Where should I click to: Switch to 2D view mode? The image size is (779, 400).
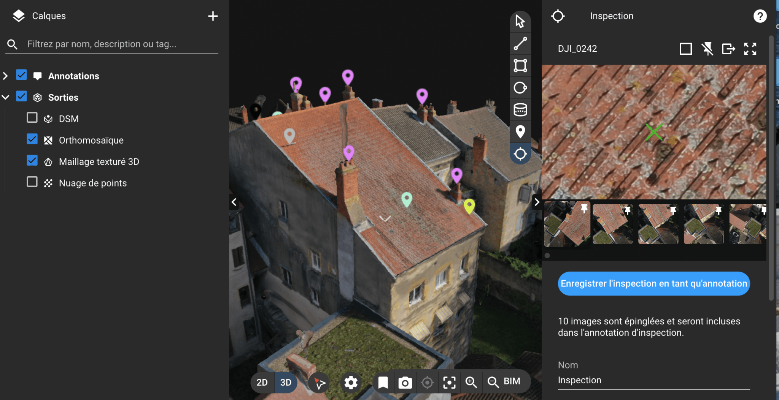click(262, 383)
